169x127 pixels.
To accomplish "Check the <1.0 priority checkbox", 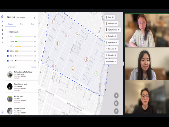I will tap(8, 37).
